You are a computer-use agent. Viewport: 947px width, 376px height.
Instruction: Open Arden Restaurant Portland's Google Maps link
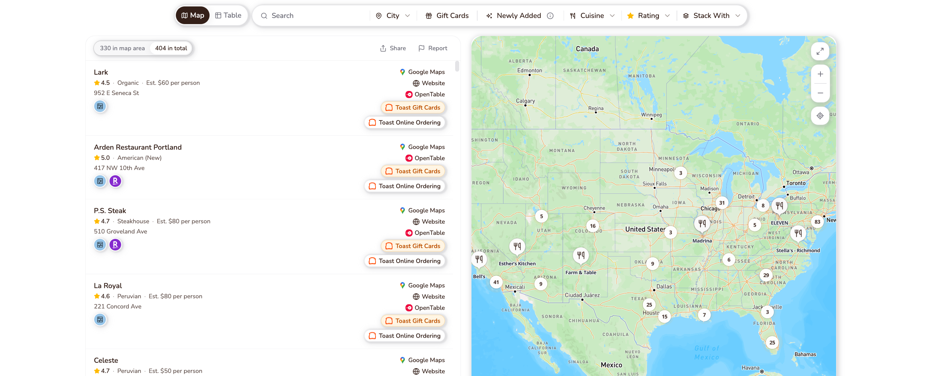click(422, 147)
